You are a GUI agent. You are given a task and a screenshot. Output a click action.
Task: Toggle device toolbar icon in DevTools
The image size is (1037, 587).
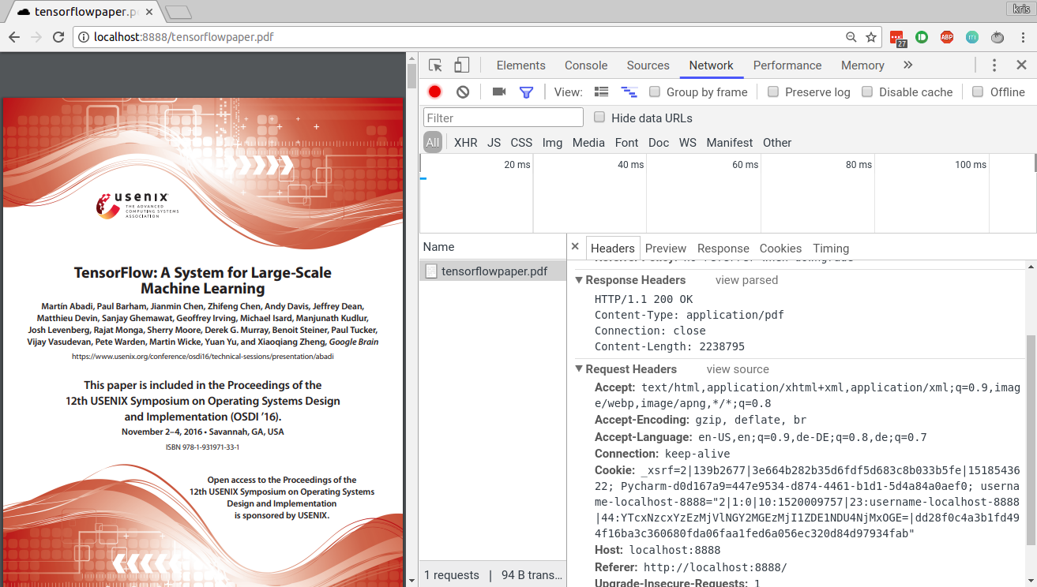point(462,65)
